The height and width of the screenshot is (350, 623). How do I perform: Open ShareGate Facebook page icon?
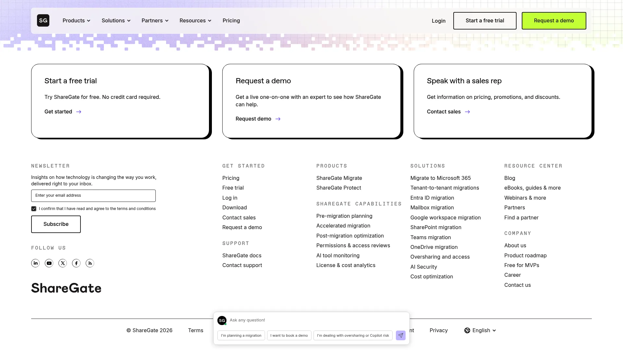[x=76, y=263]
